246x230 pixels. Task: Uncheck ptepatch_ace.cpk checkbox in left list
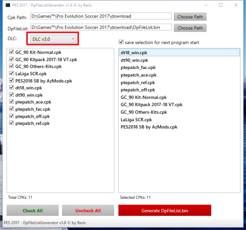[x=11, y=101]
